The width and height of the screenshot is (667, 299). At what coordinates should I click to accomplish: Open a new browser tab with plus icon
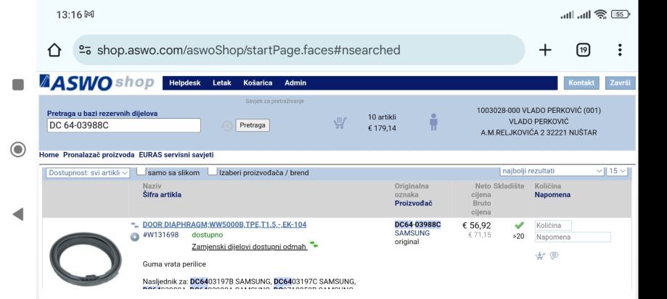point(545,50)
